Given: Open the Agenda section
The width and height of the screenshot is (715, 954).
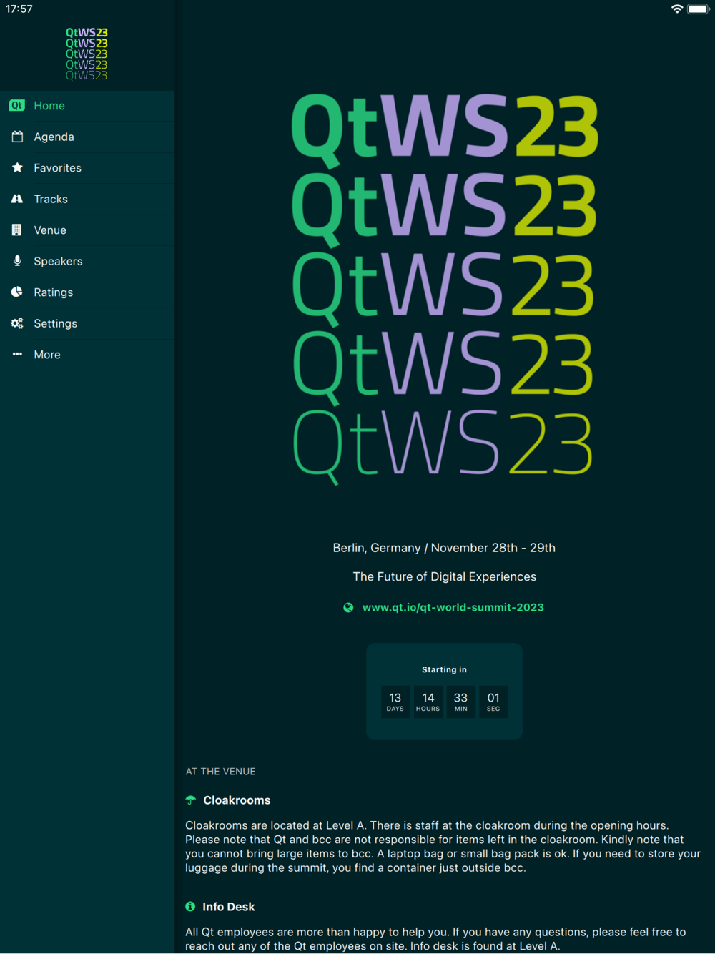Looking at the screenshot, I should [x=87, y=137].
